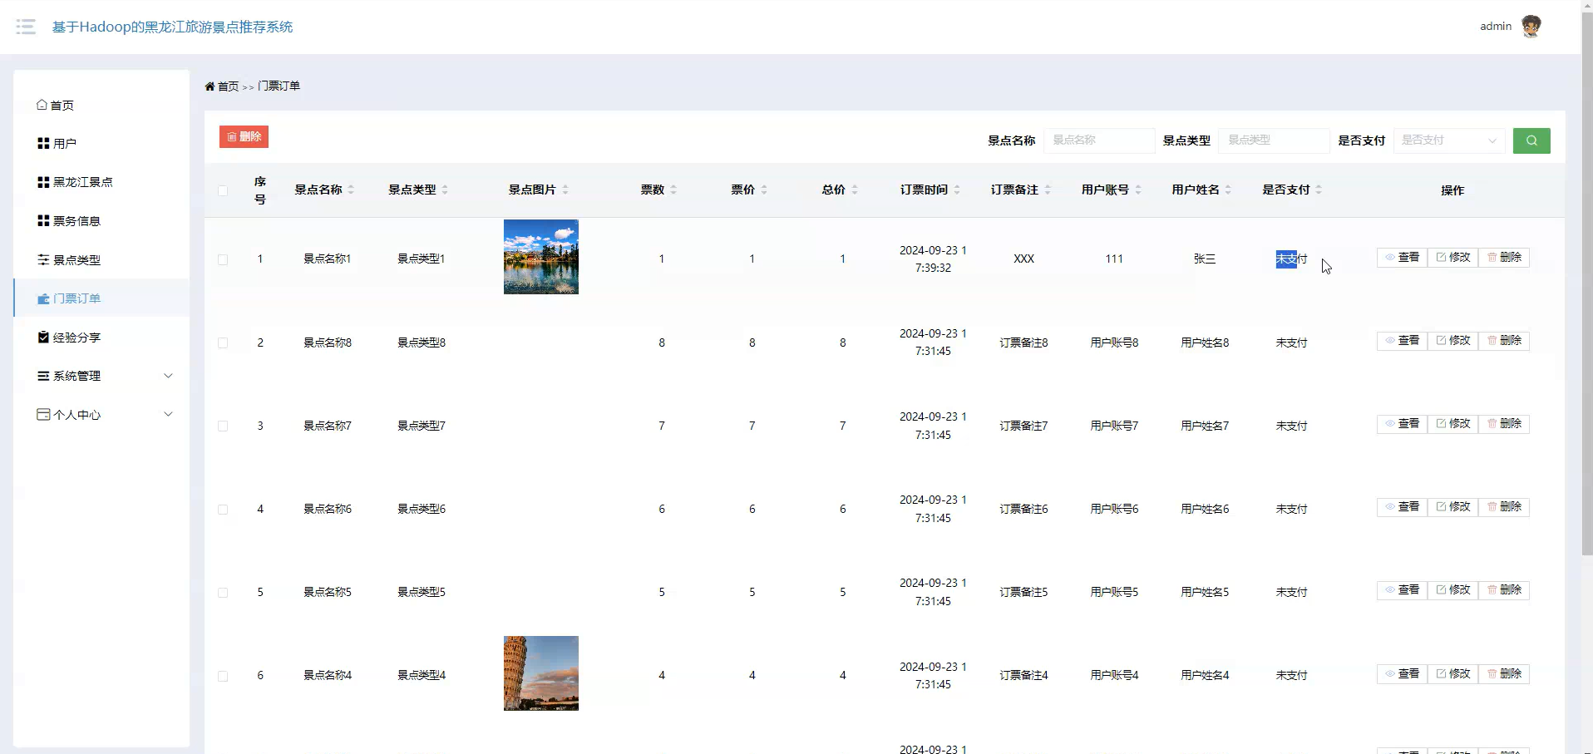1593x754 pixels.
Task: Check the checkbox for row 6
Action: (223, 676)
